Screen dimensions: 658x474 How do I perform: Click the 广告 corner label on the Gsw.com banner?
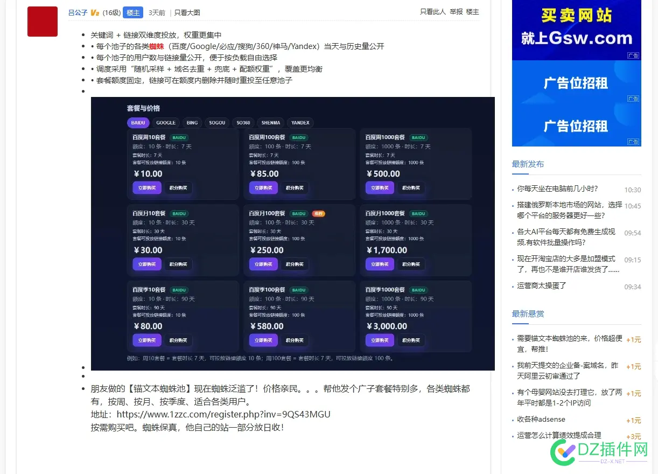pos(633,54)
